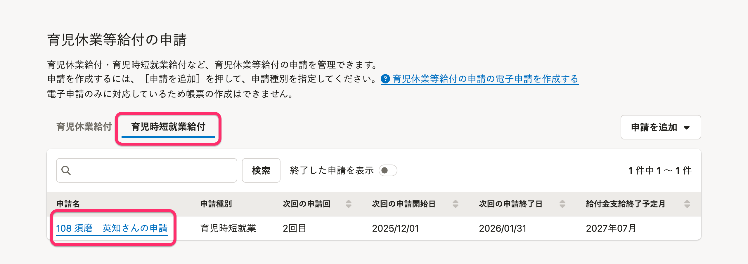The height and width of the screenshot is (264, 748).
Task: Click the magnifying glass search icon
Action: click(x=66, y=170)
